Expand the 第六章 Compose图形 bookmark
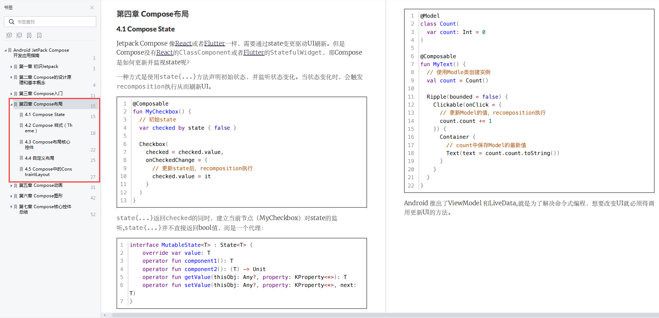 11,196
